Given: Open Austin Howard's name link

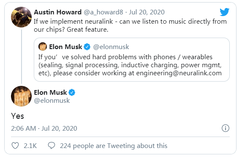Looking at the screenshot, I should coord(58,12).
